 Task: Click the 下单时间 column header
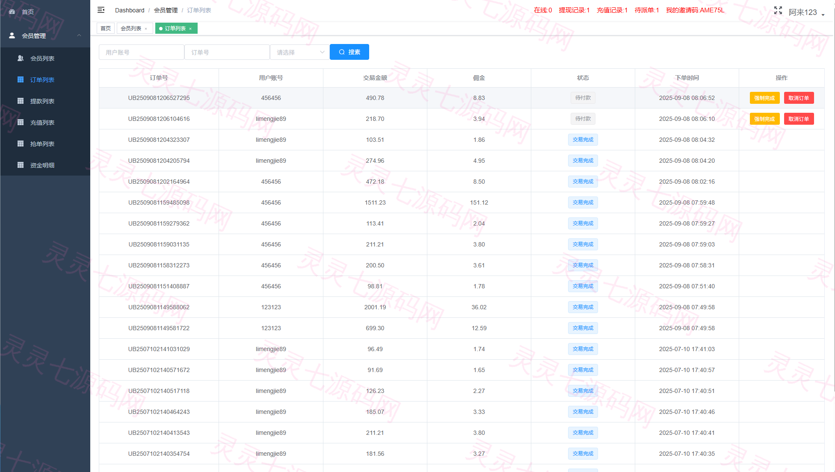tap(687, 78)
